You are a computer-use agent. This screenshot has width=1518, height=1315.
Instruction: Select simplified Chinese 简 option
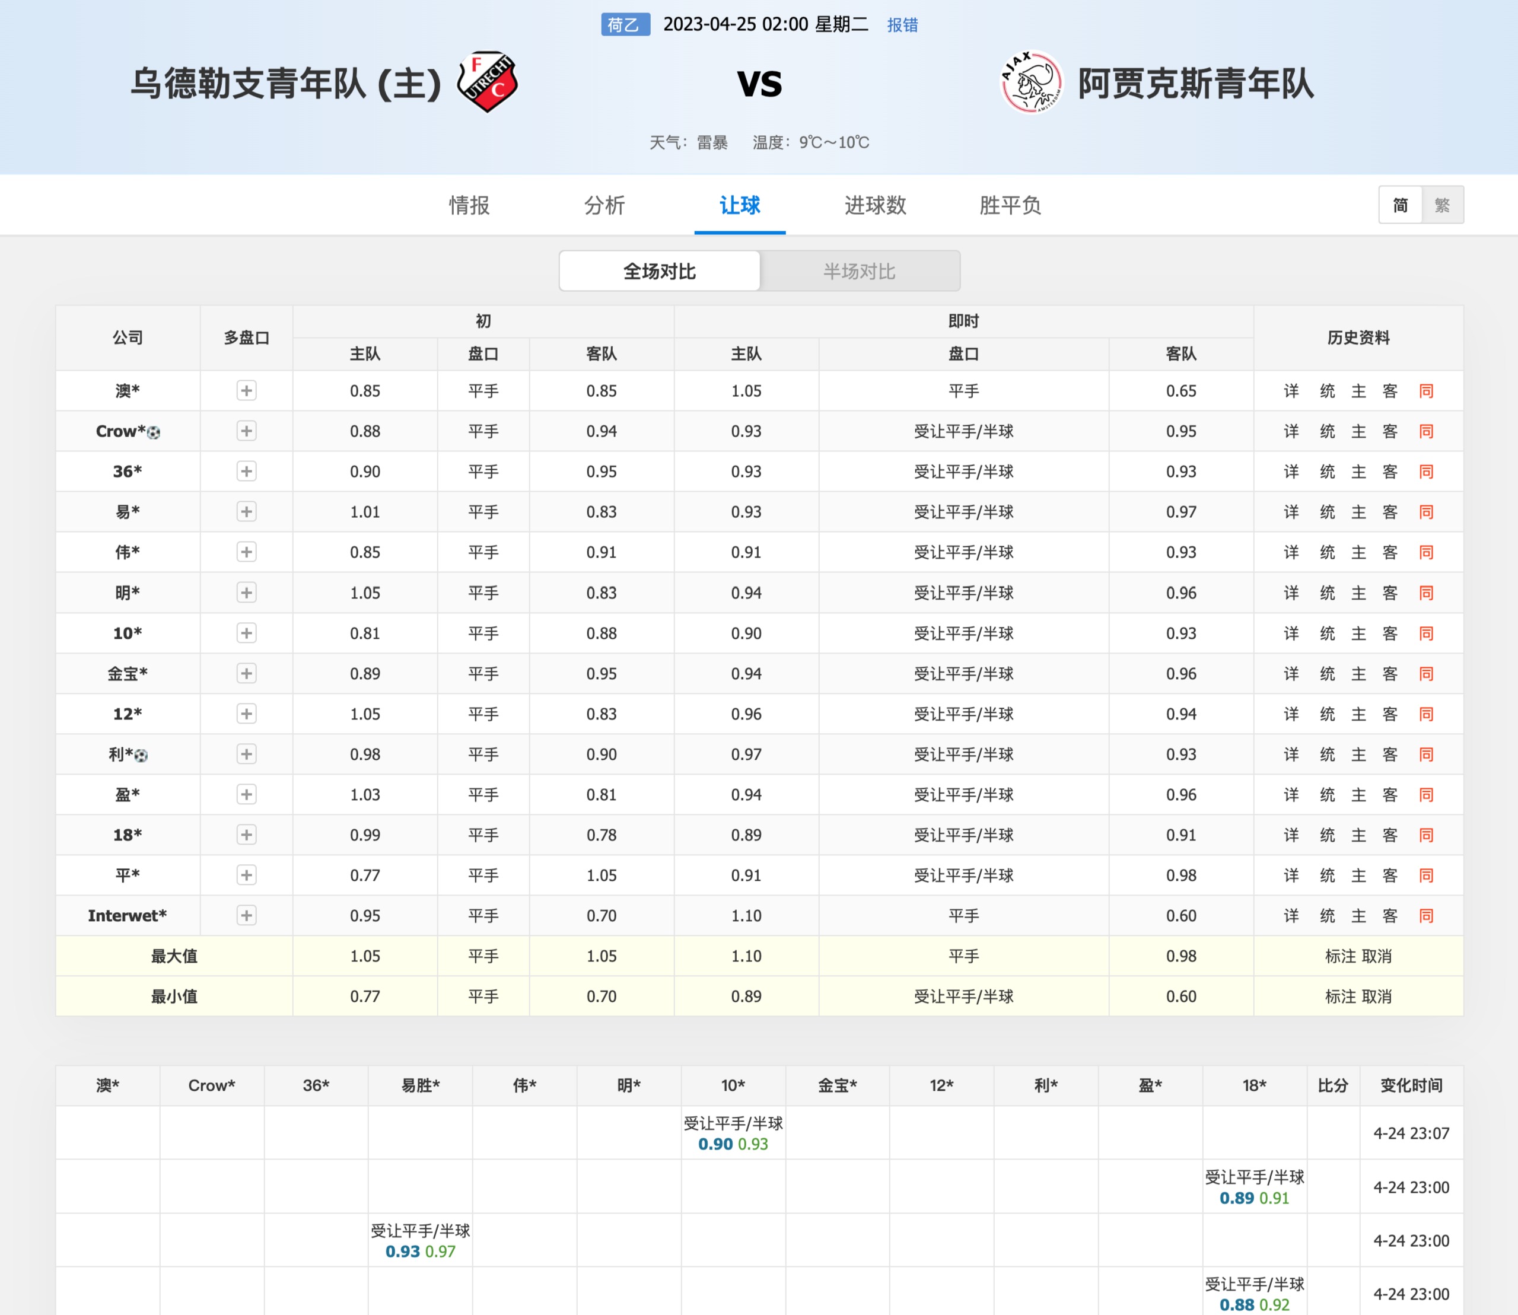pos(1401,205)
